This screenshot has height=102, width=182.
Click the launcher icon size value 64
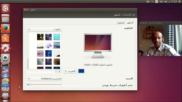point(28,84)
